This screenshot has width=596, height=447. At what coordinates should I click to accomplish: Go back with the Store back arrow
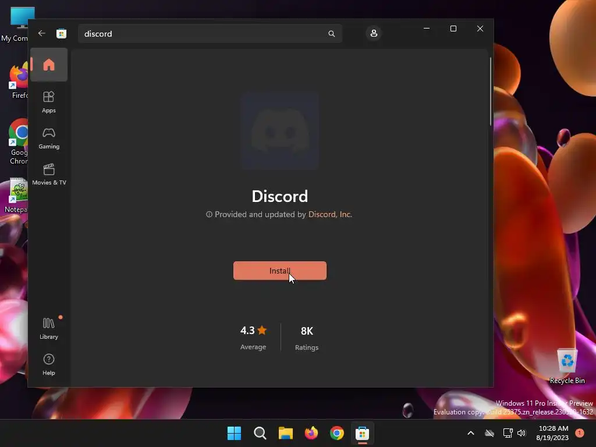[x=42, y=33]
